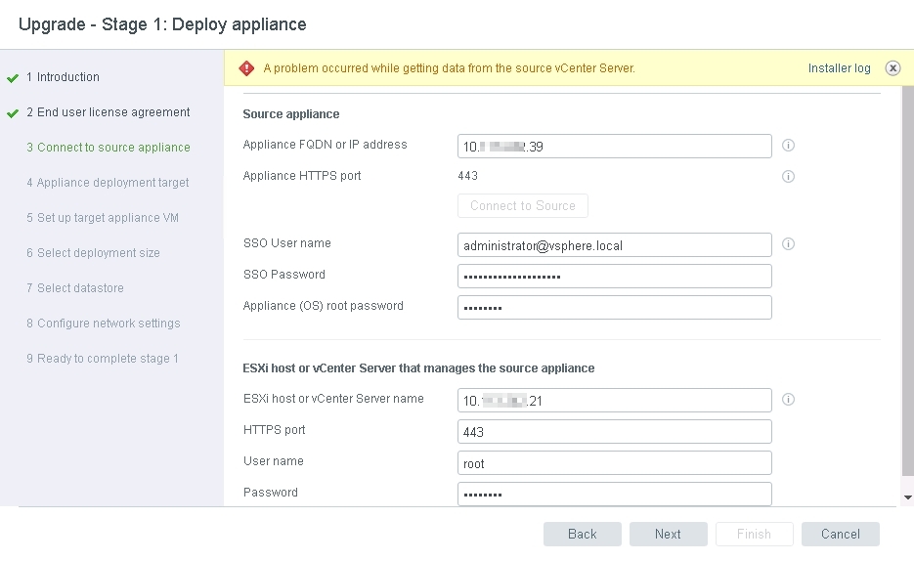Screen dimensions: 914x561
Task: Click the scrollbar down arrow
Action: tap(907, 497)
